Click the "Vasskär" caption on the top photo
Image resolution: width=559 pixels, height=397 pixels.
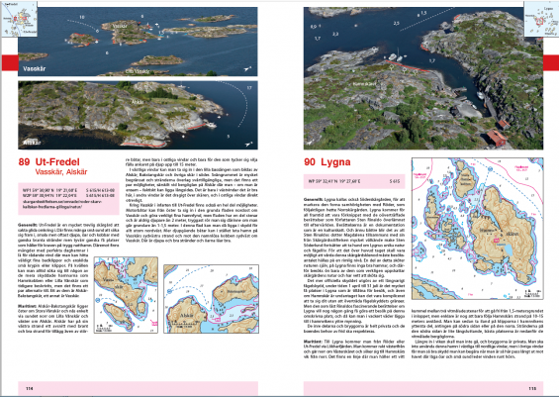(35, 68)
